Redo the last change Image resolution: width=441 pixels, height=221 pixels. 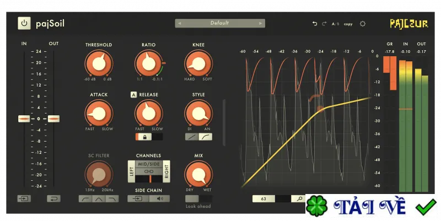(x=324, y=24)
